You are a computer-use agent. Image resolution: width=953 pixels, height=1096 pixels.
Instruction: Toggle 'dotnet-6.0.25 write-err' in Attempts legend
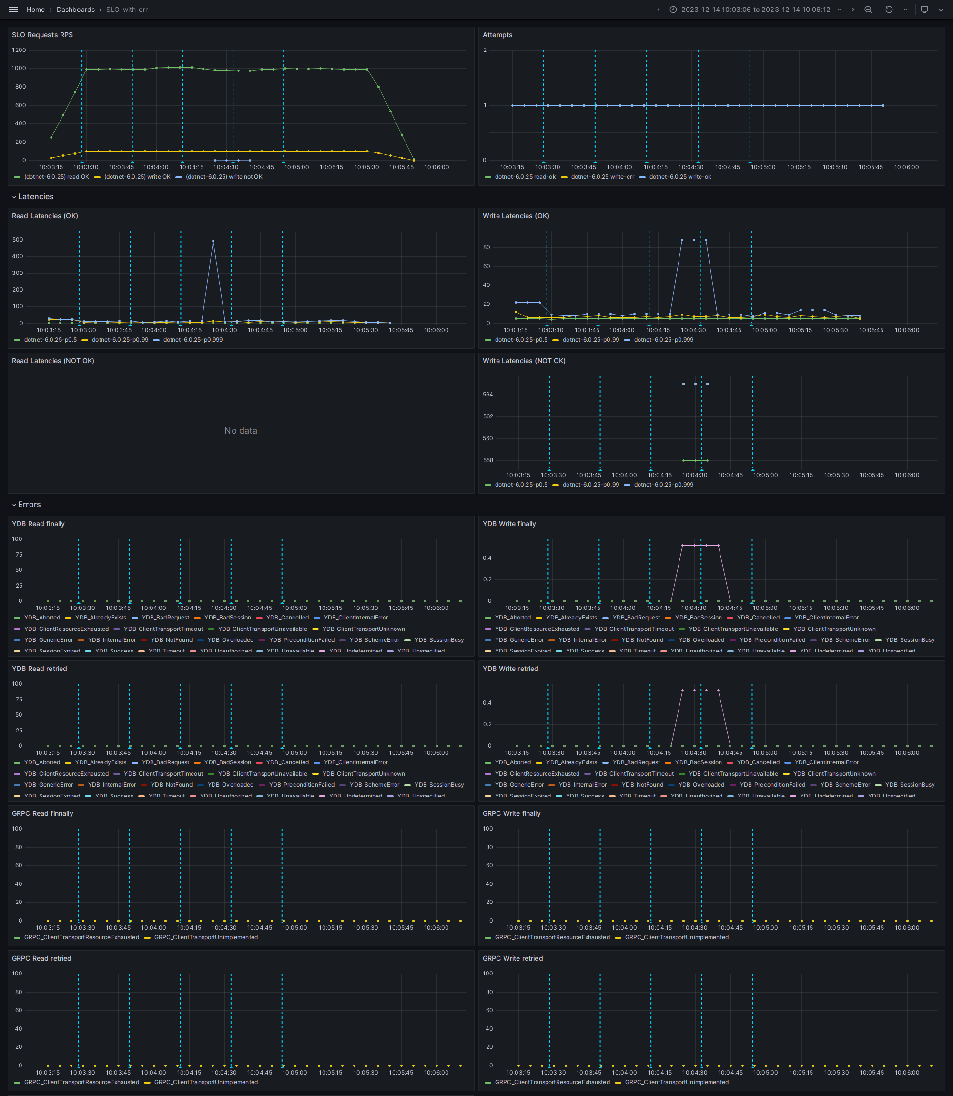coord(603,177)
